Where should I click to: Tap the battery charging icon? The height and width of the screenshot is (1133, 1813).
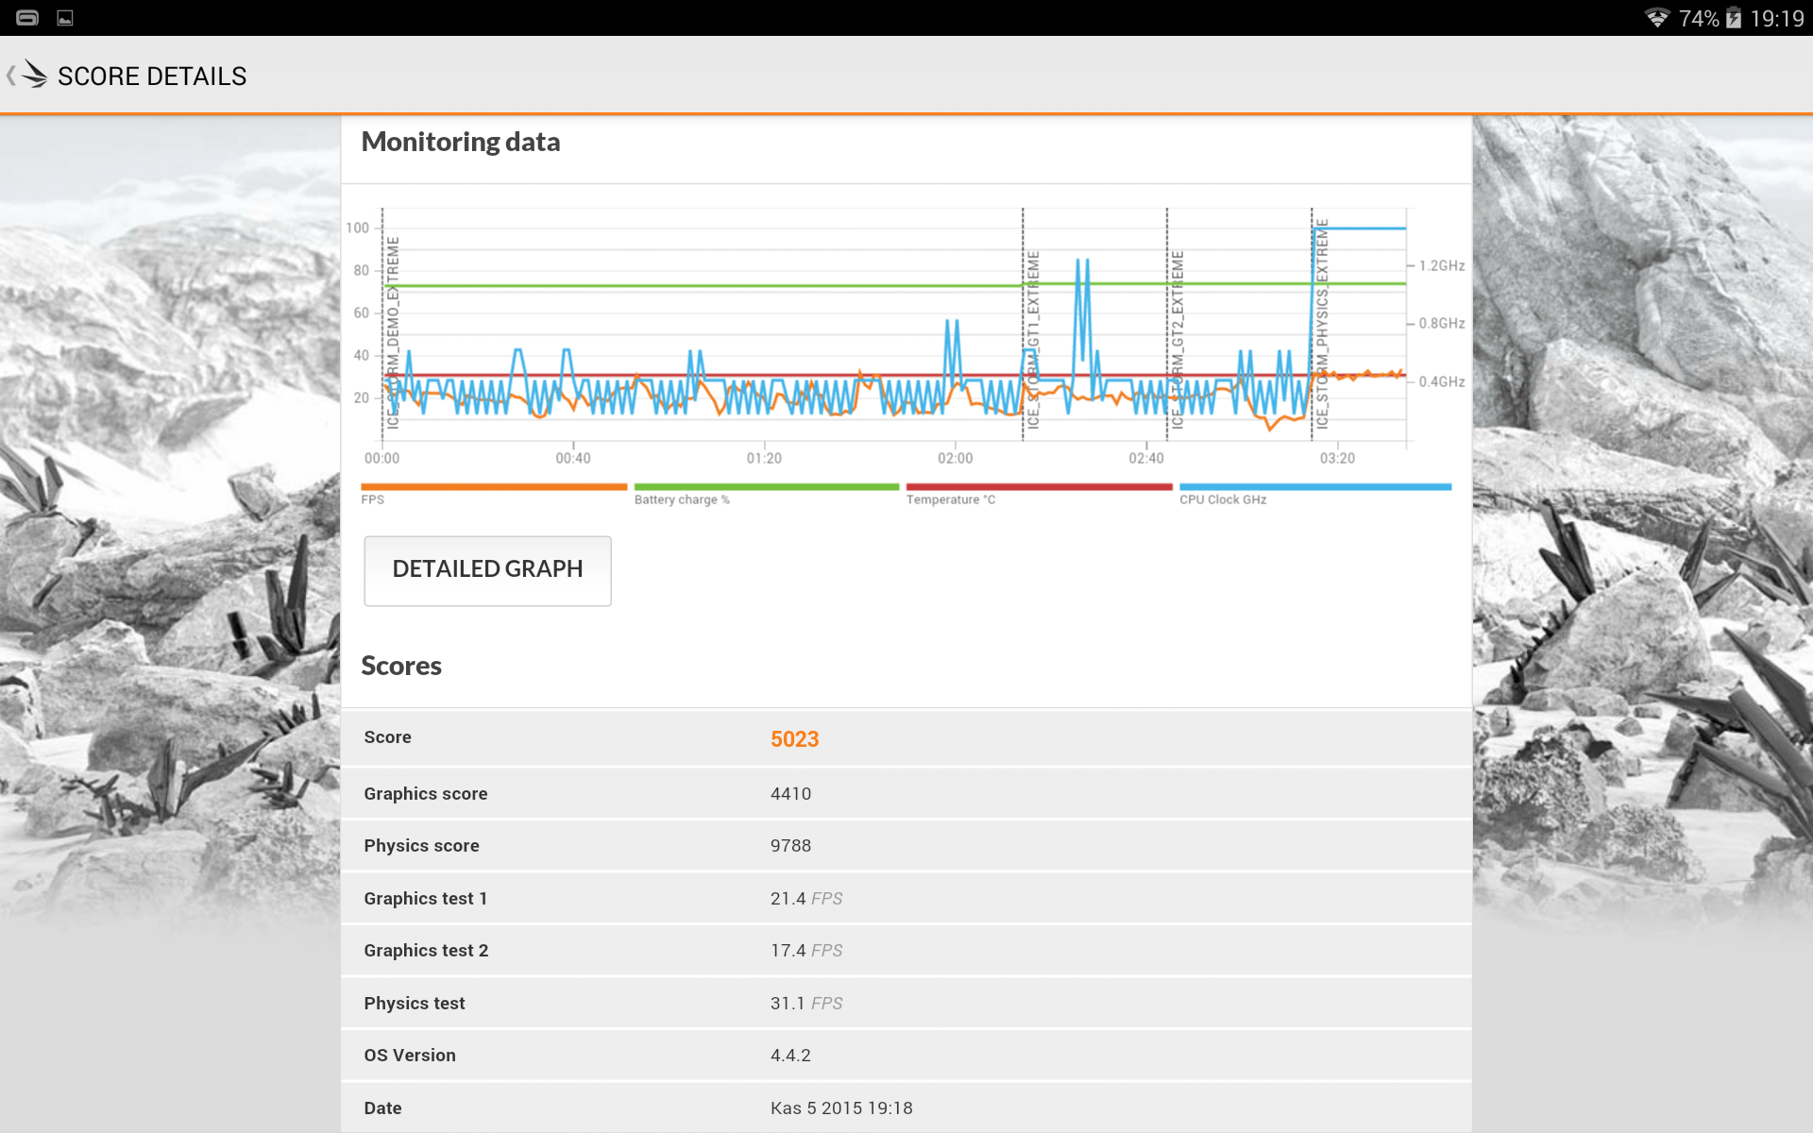tap(1734, 18)
